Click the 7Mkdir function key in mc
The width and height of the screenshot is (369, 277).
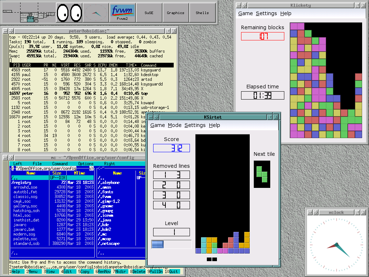pyautogui.click(x=120, y=272)
